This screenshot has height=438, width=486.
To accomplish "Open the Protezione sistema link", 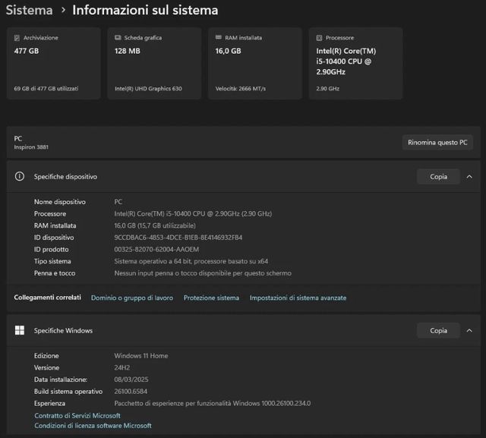I will (211, 298).
